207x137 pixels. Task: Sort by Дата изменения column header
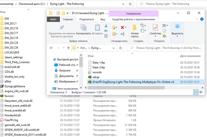click(x=191, y=56)
